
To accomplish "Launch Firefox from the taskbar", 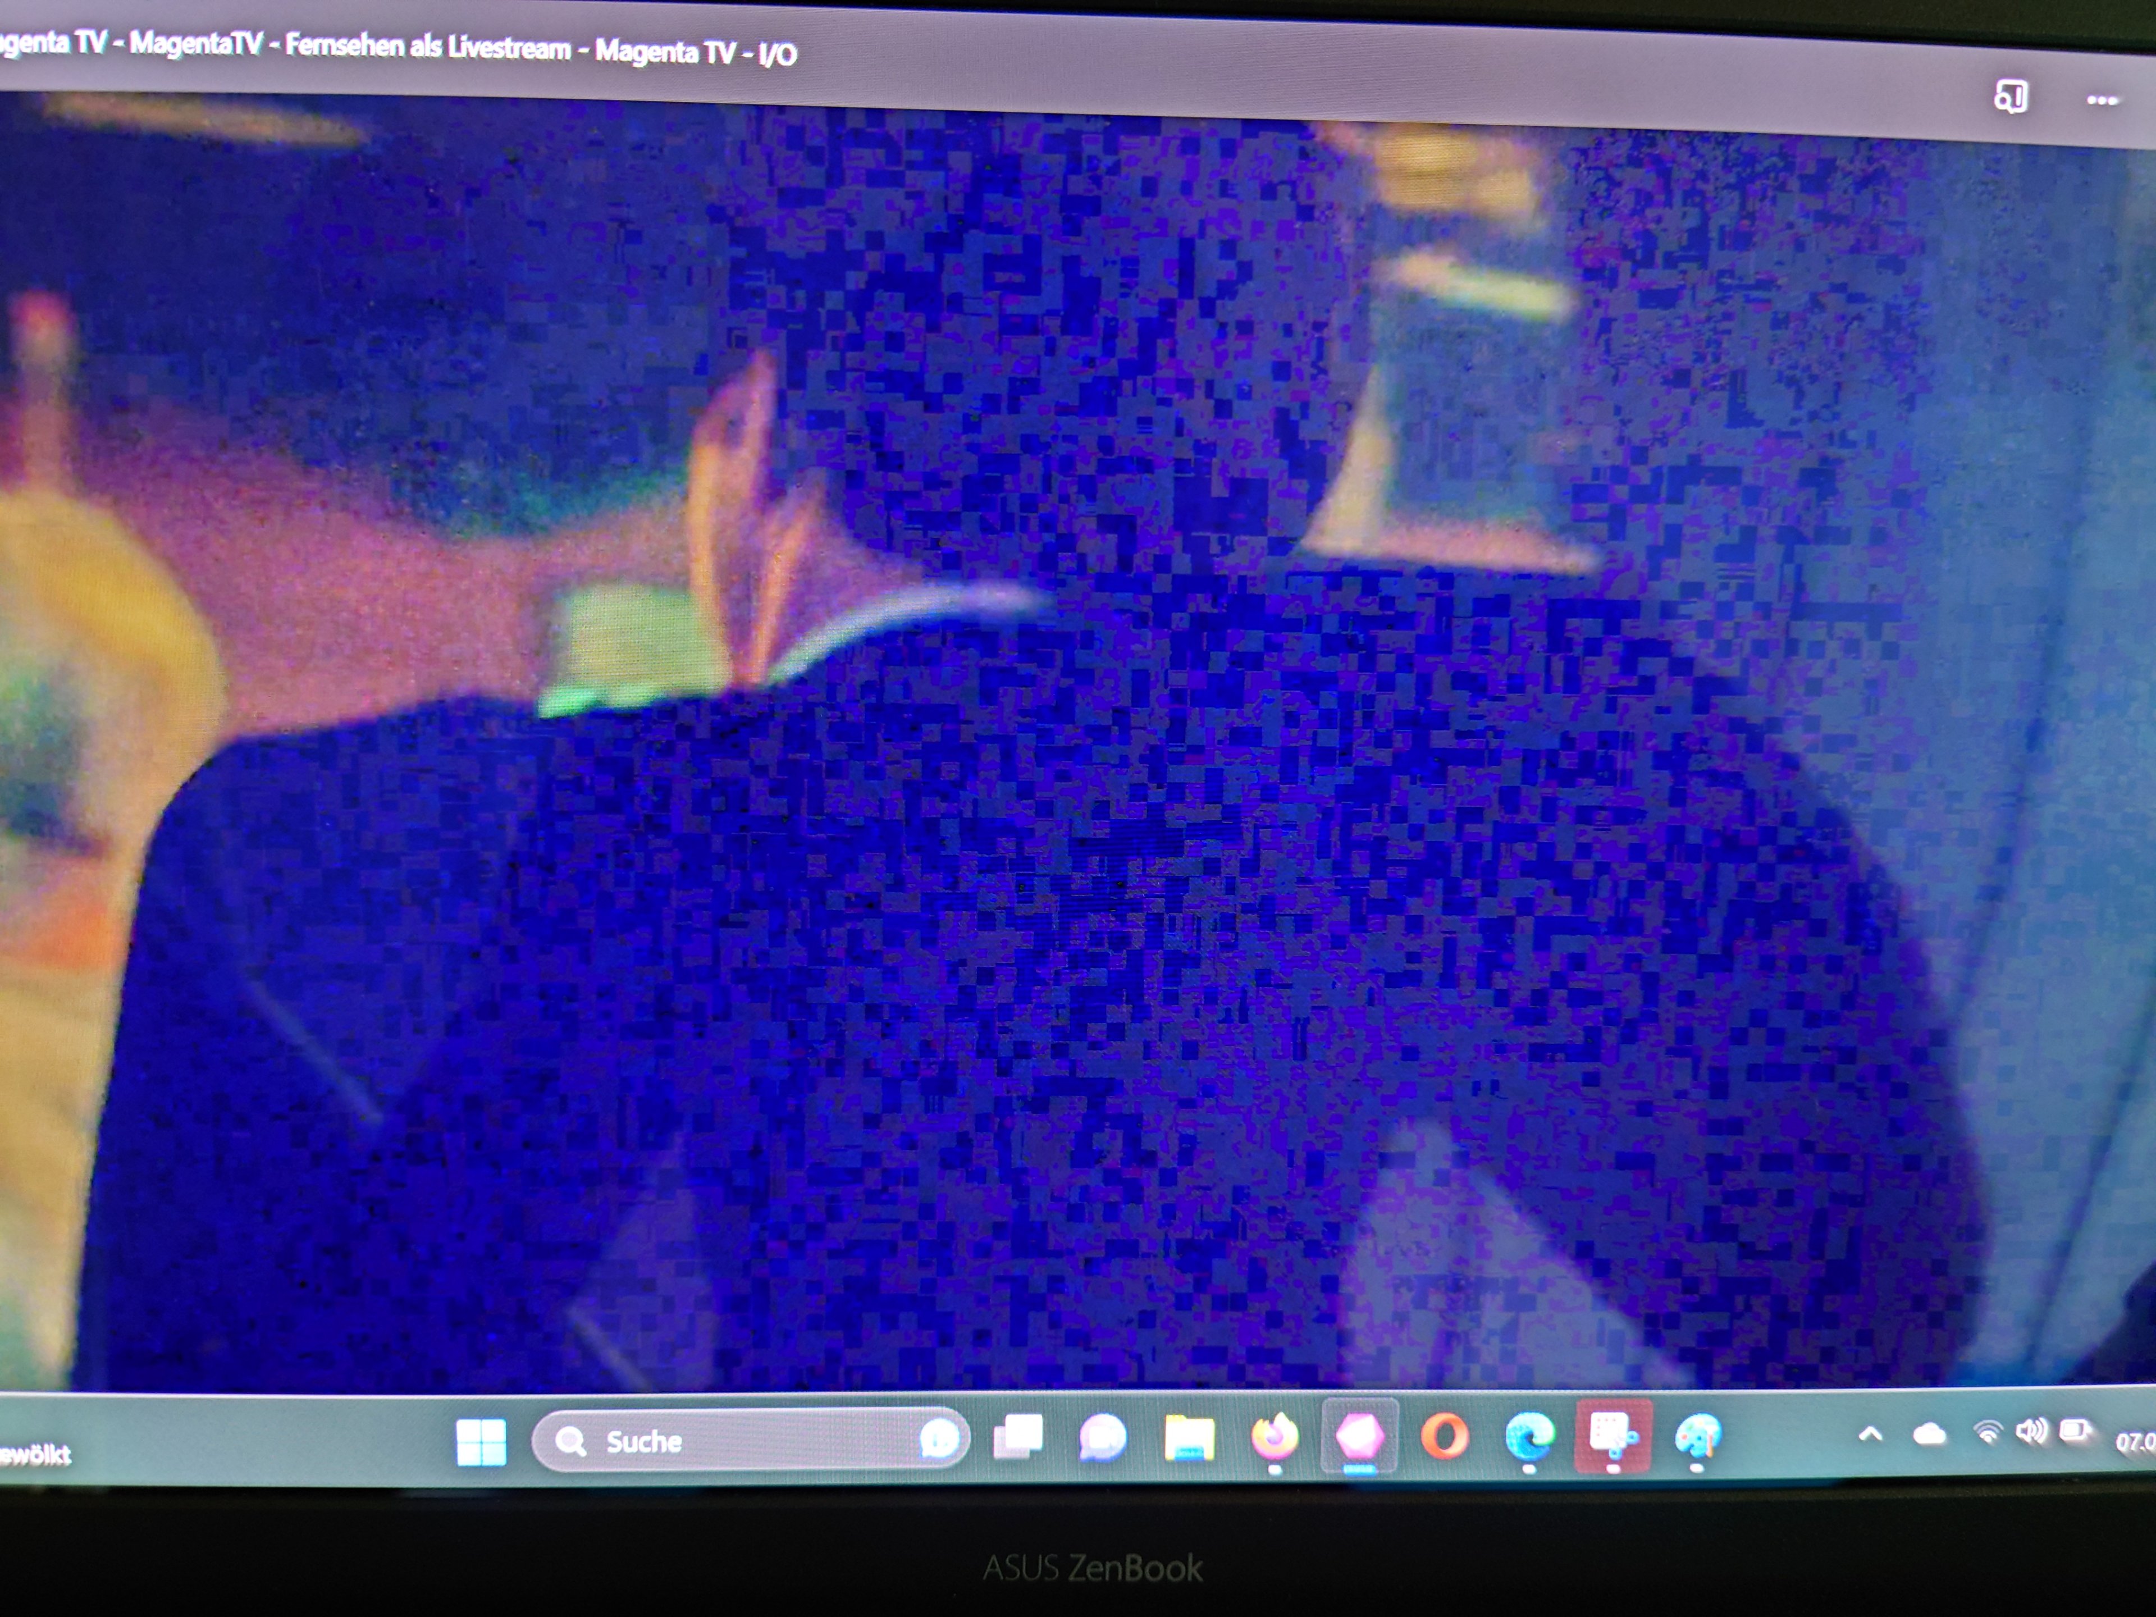I will coord(1275,1437).
